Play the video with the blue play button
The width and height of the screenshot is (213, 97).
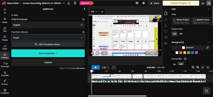[96, 67]
